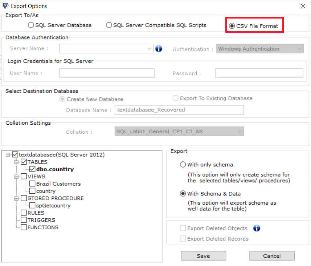This screenshot has height=266, width=311.
Task: Enable Export Deleted Records
Action: [x=183, y=239]
